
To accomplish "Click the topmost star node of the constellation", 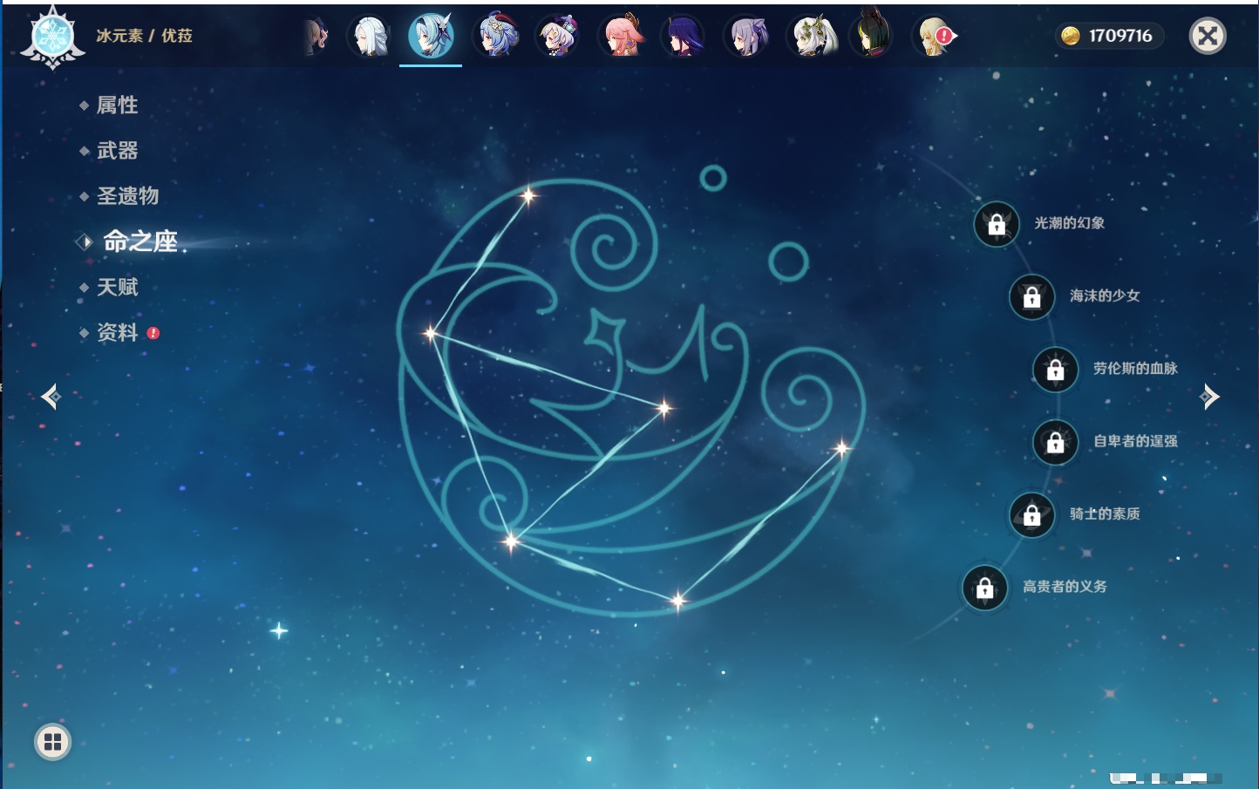I will 527,195.
